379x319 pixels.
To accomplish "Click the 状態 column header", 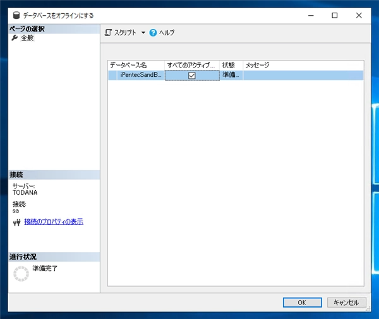I will (x=231, y=65).
